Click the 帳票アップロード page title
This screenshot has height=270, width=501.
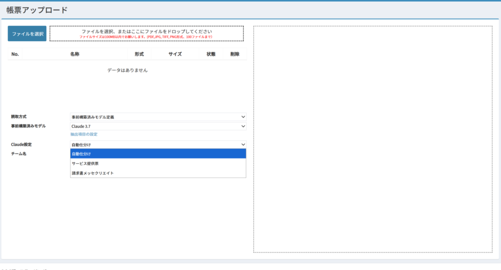click(37, 10)
